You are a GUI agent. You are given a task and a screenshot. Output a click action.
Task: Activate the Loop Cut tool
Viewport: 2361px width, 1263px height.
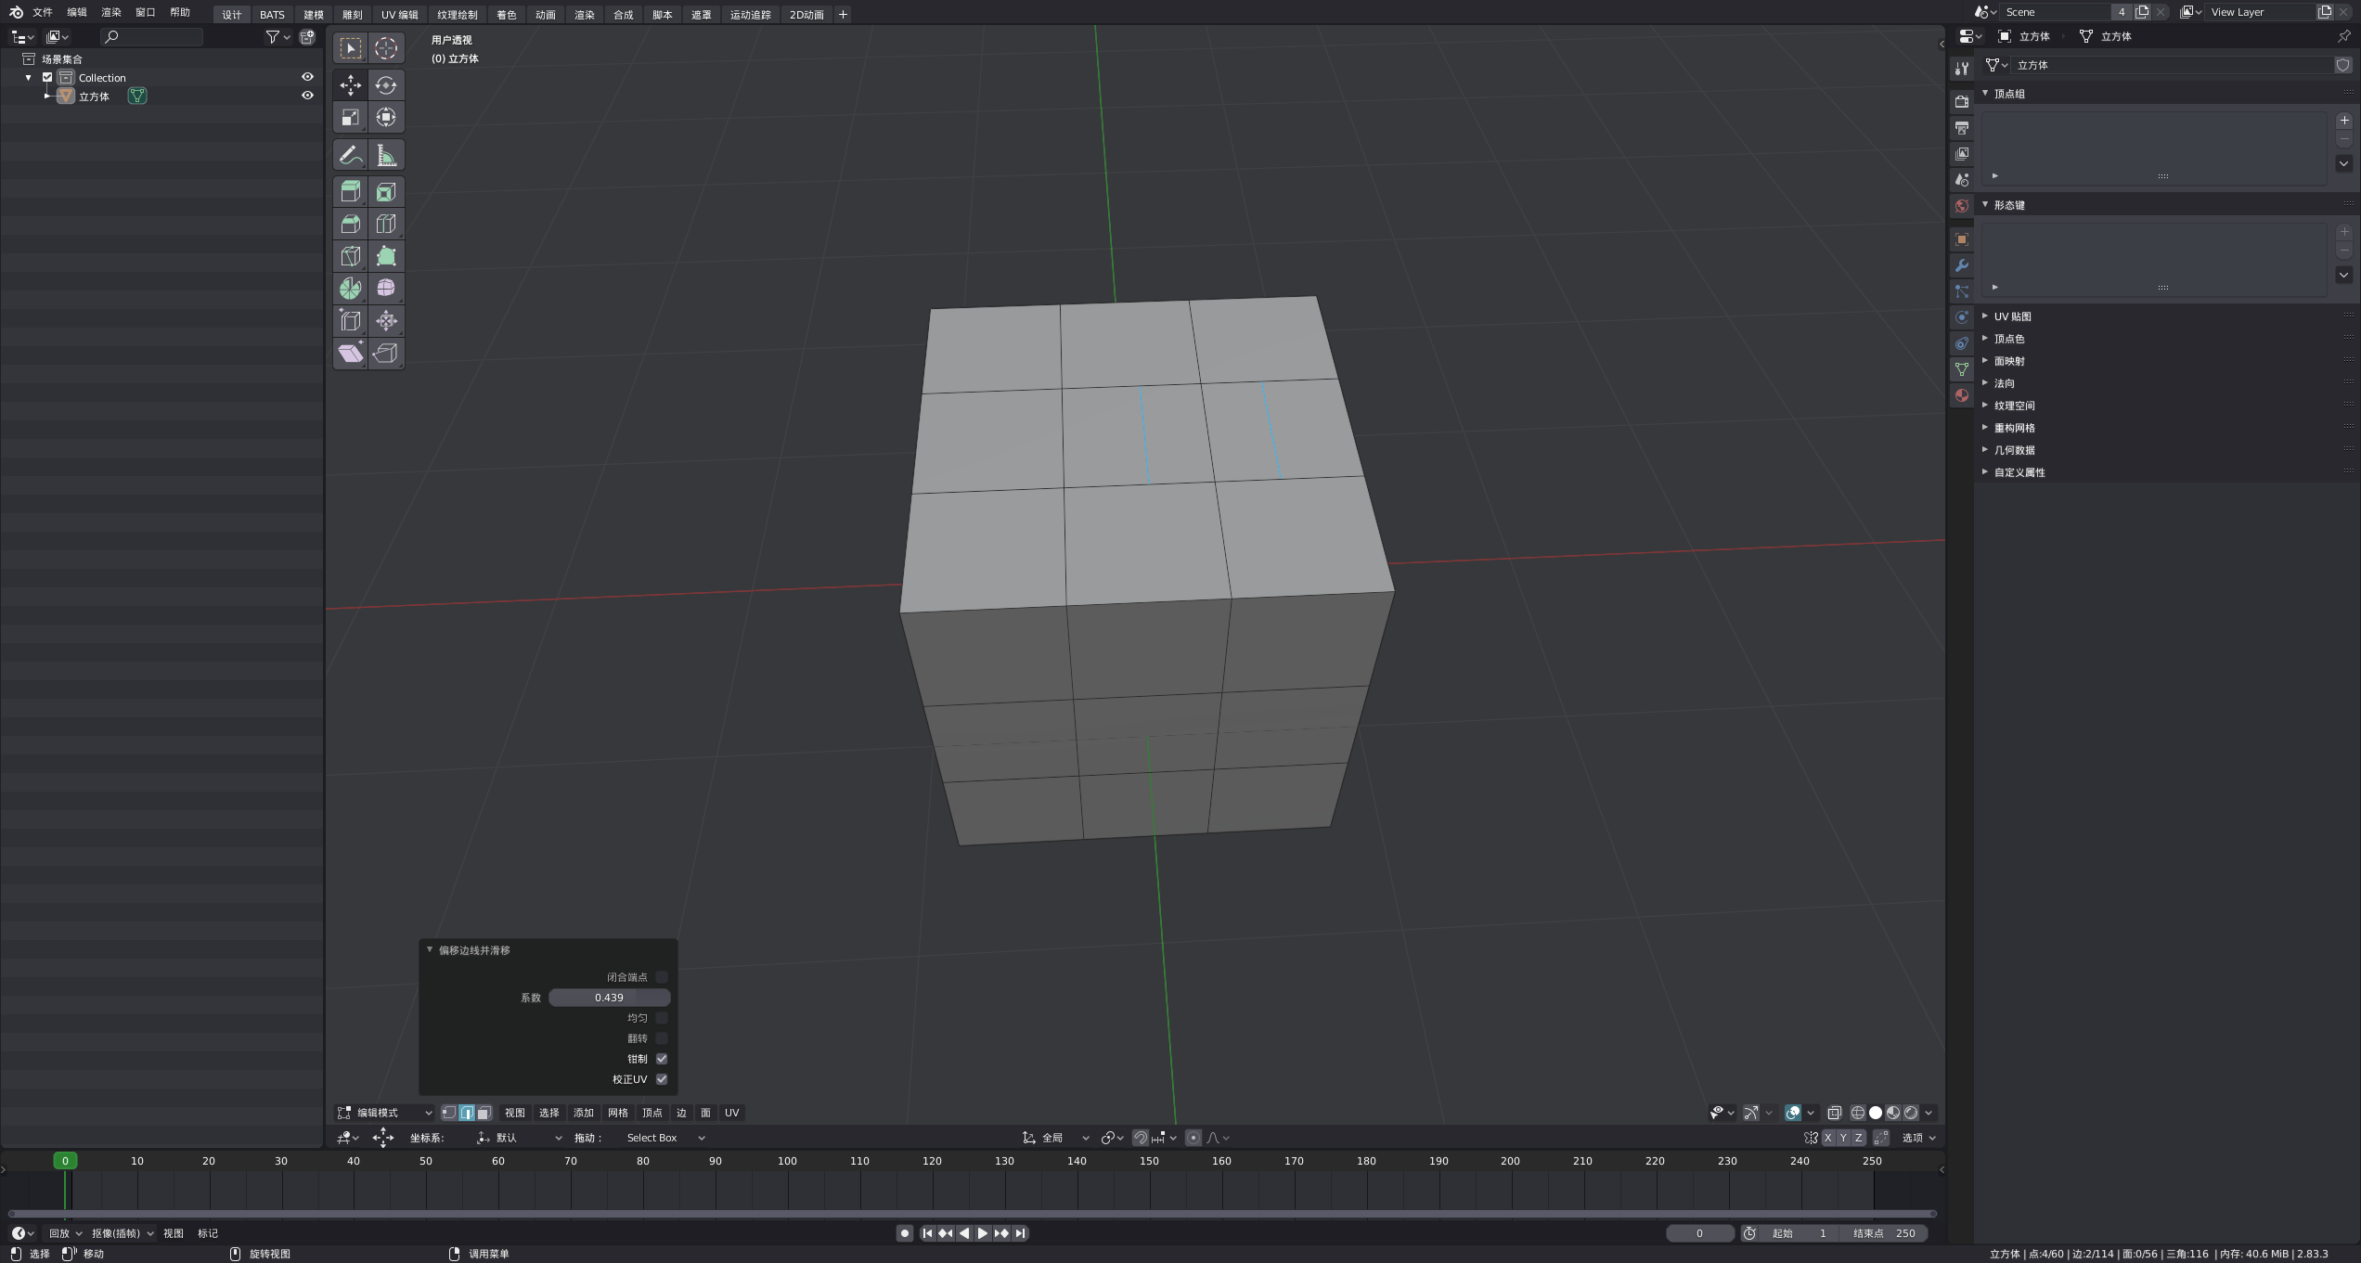tap(386, 224)
